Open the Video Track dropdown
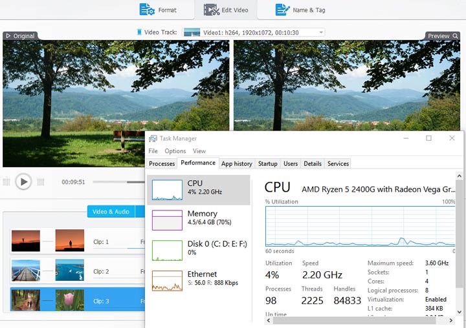The width and height of the screenshot is (466, 328). point(254,32)
